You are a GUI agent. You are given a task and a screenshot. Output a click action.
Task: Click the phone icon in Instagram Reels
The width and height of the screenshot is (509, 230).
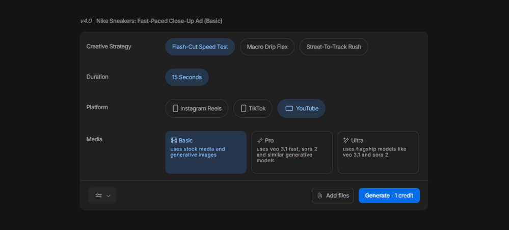pyautogui.click(x=175, y=109)
